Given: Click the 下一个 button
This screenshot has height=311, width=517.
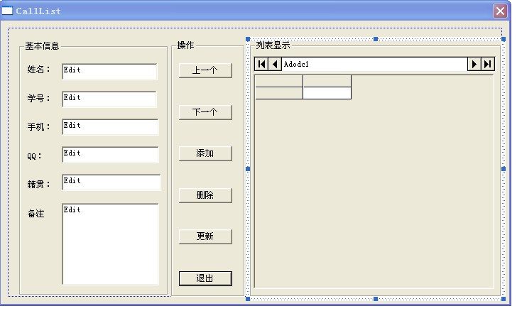Looking at the screenshot, I should (x=205, y=112).
